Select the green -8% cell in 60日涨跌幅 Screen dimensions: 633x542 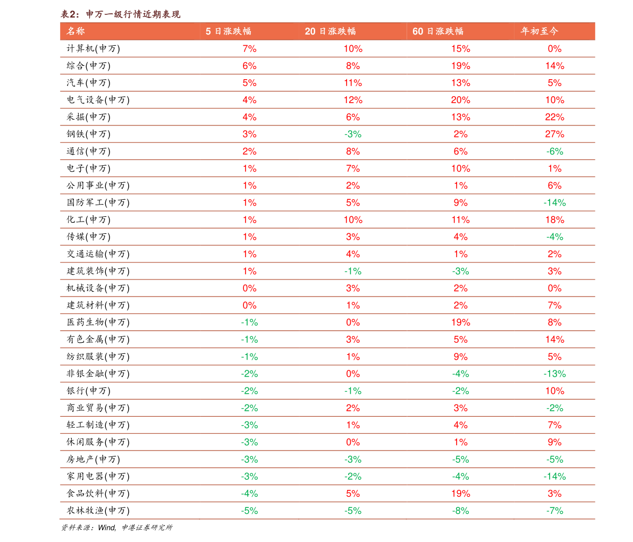click(x=460, y=511)
